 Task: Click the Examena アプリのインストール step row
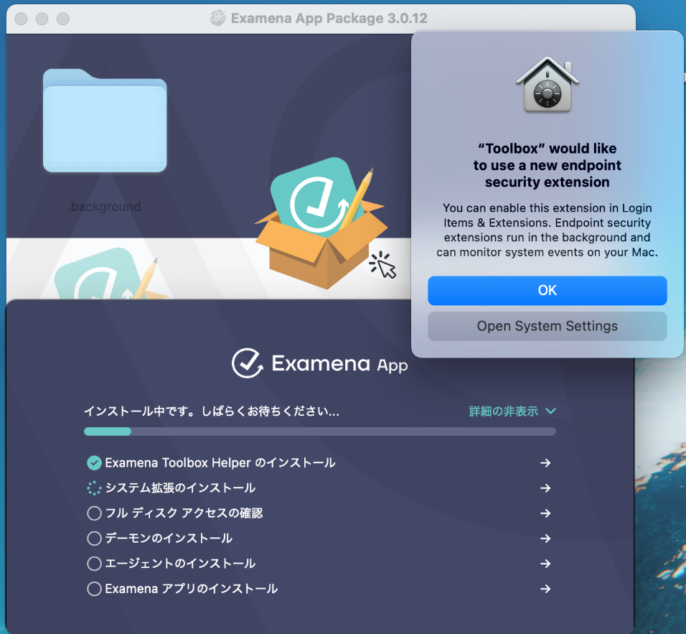[x=319, y=589]
